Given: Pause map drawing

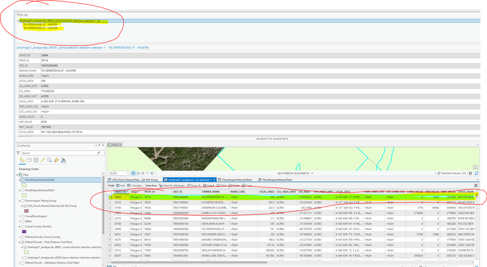Looking at the screenshot, I should 470,173.
